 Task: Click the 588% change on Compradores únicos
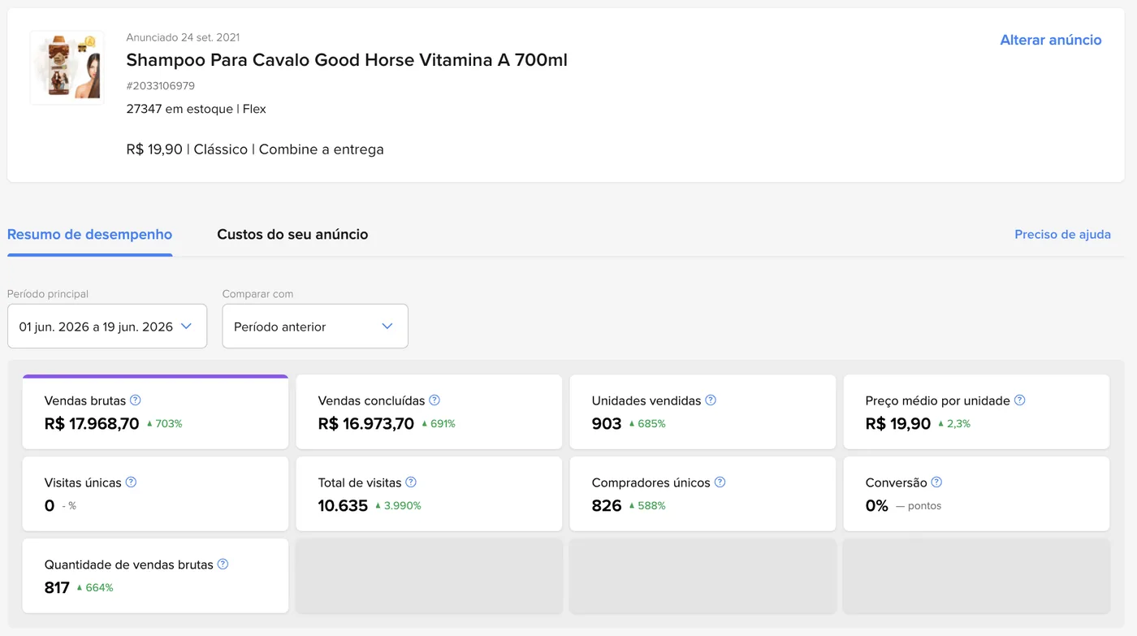[x=647, y=506]
